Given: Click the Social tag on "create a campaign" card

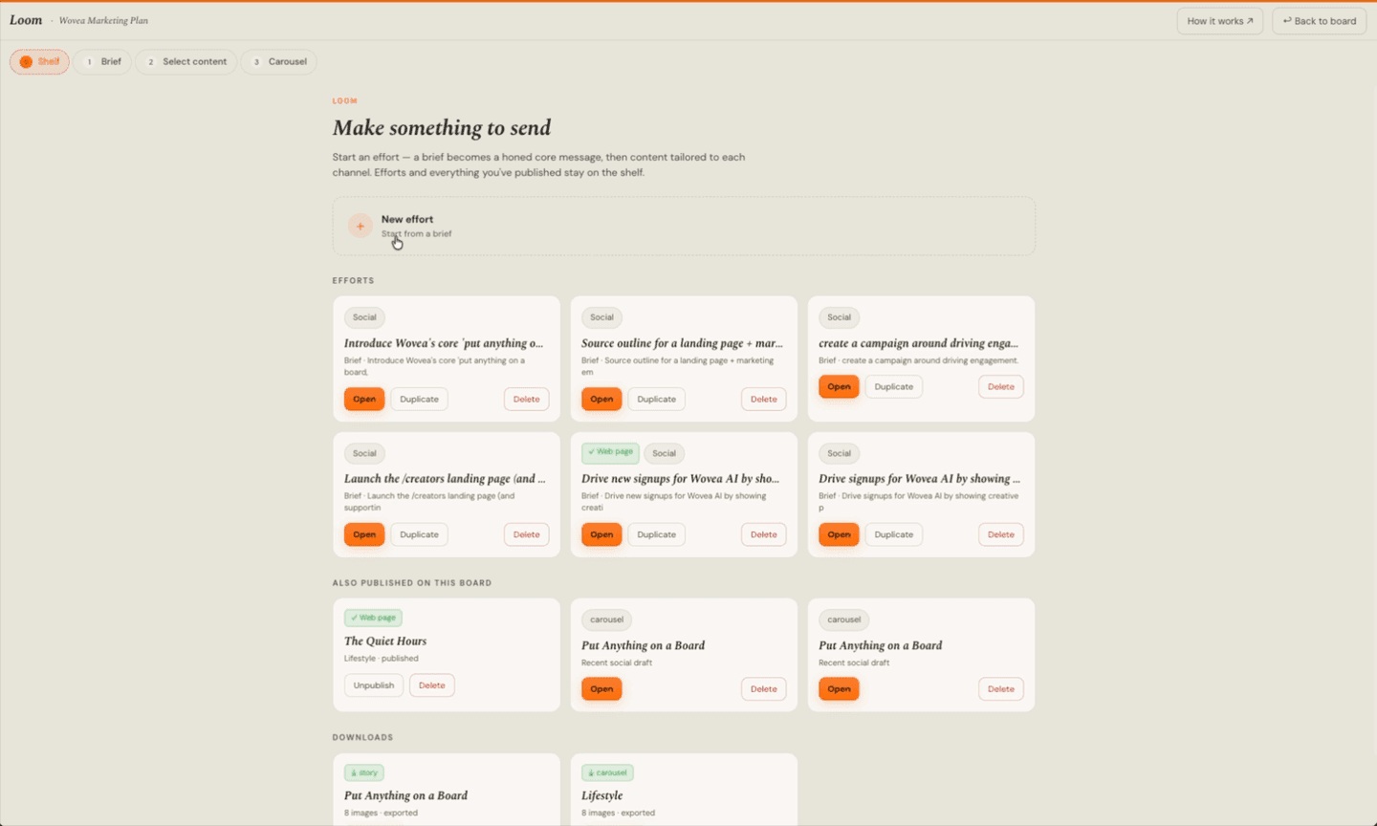Looking at the screenshot, I should pos(839,317).
